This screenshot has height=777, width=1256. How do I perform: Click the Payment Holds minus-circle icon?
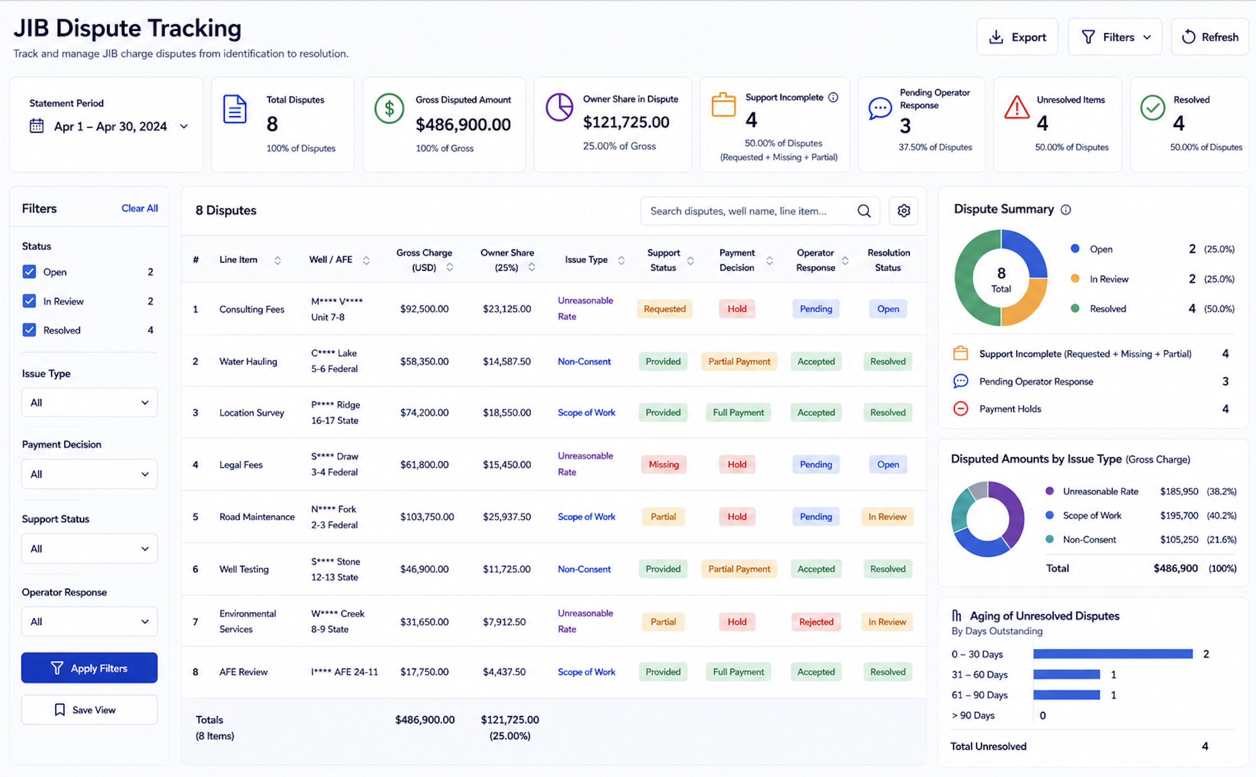(x=960, y=409)
